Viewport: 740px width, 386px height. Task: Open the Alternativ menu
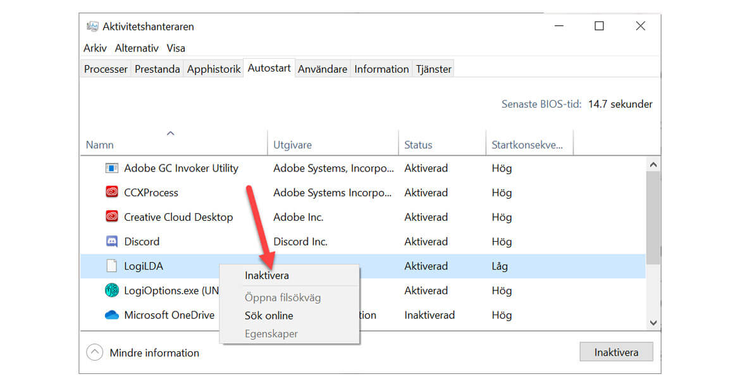[137, 48]
